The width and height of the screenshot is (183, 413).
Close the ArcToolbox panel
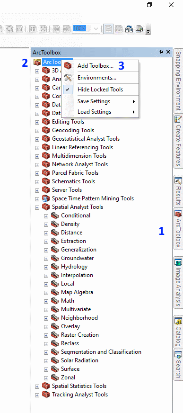point(168,52)
